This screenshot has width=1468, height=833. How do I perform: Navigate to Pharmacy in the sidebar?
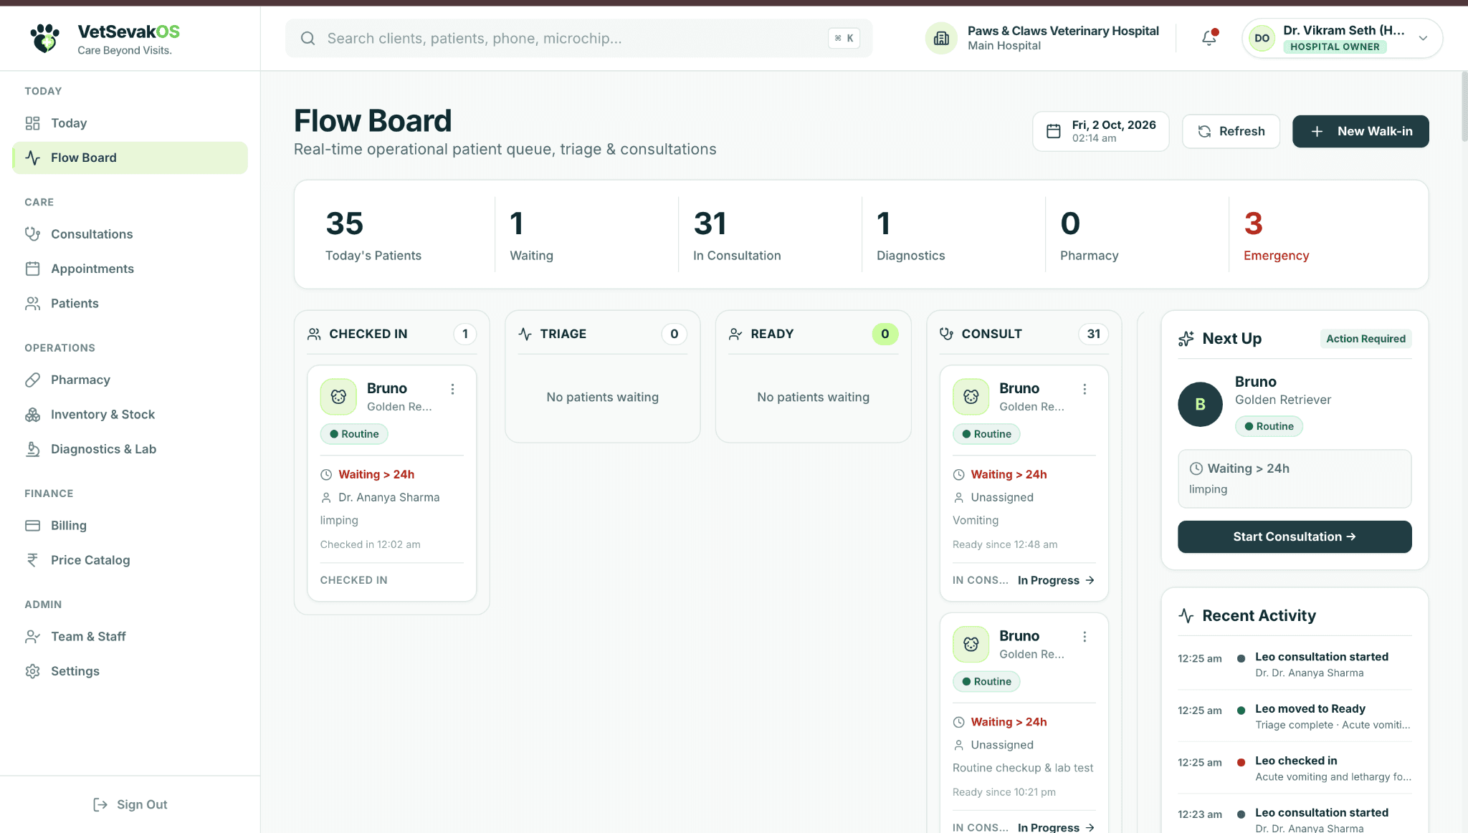click(130, 380)
